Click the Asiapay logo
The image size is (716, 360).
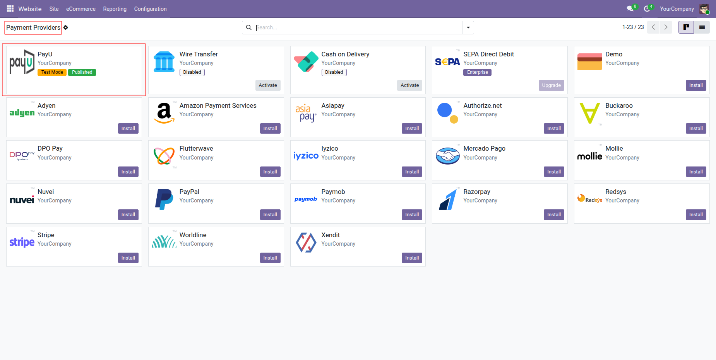306,113
